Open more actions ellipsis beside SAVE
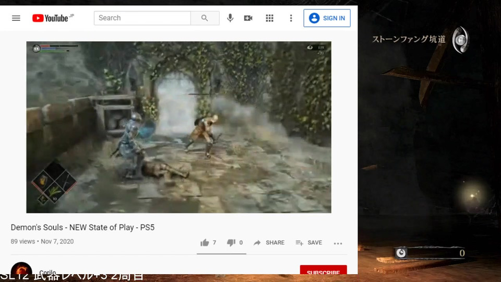 338,243
